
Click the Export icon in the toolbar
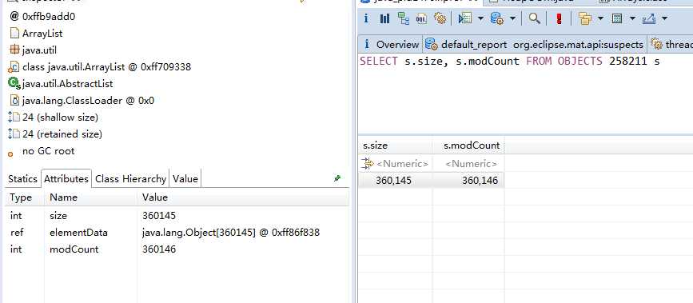point(649,18)
